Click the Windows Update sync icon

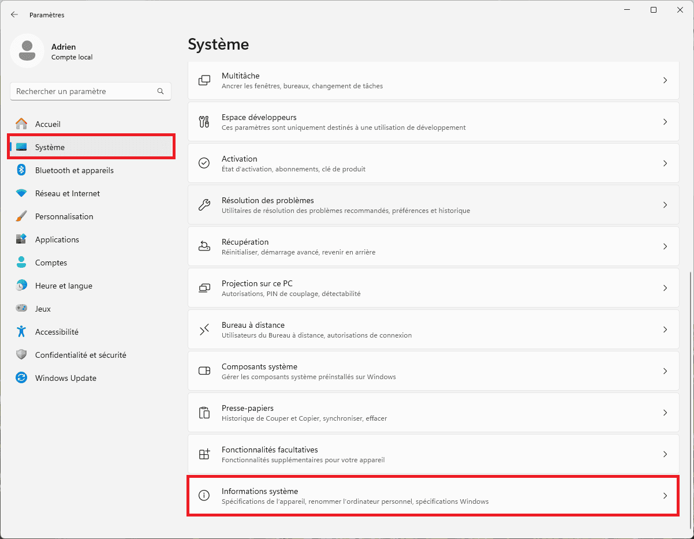[21, 378]
